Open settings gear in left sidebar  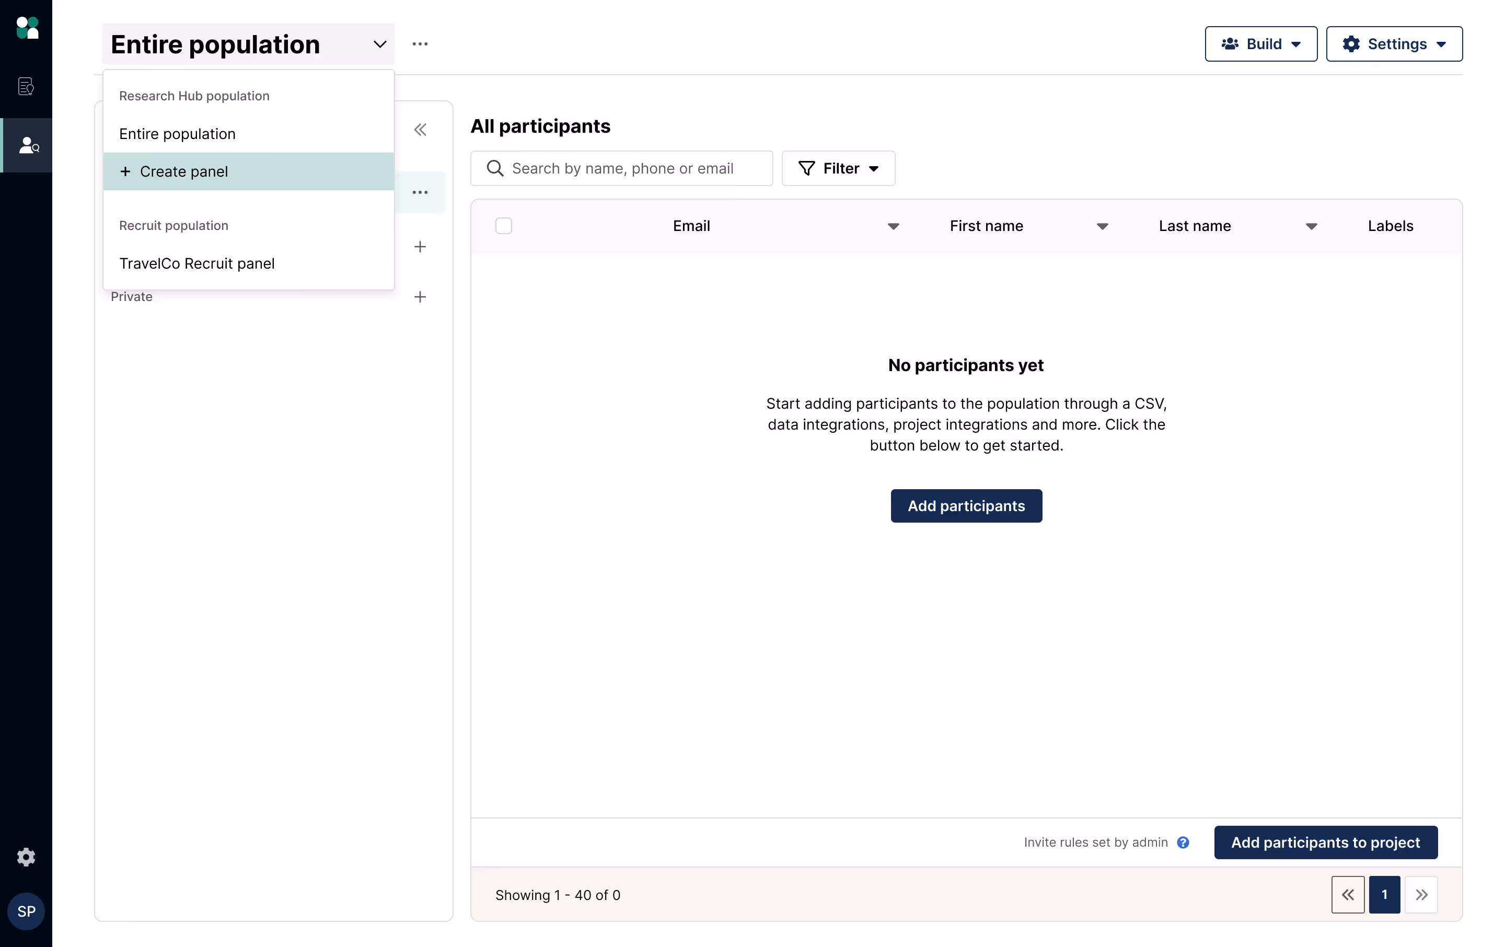click(x=26, y=857)
